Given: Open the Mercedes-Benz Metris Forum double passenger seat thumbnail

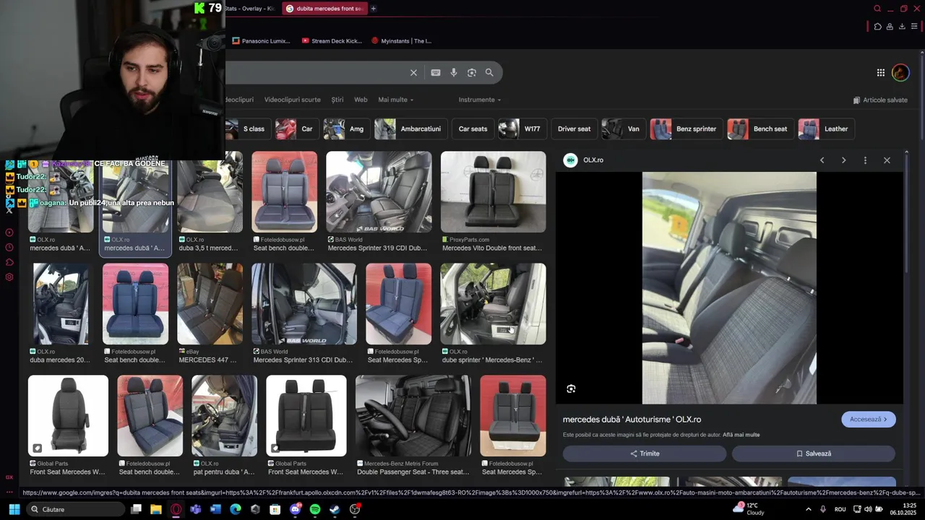Looking at the screenshot, I should (x=413, y=415).
